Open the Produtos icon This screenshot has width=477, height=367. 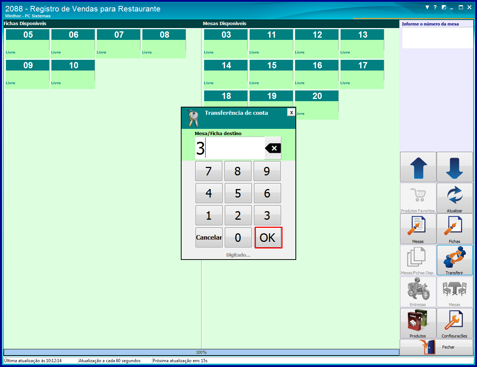click(418, 323)
